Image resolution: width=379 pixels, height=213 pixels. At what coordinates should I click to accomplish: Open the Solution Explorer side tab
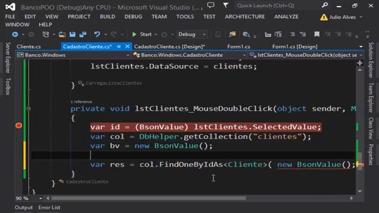(x=371, y=60)
